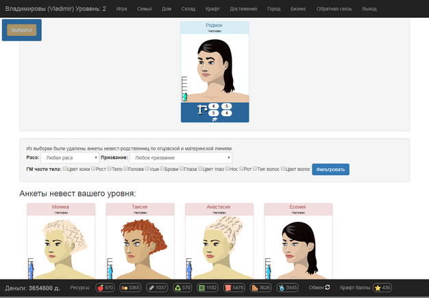Go to the Крафт menu section
Screen dimensions: 429x298
pyautogui.click(x=212, y=9)
